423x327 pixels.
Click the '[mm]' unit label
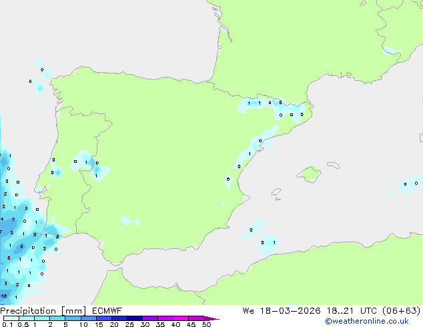[x=74, y=311]
